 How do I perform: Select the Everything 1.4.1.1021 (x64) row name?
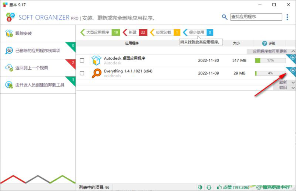point(128,71)
